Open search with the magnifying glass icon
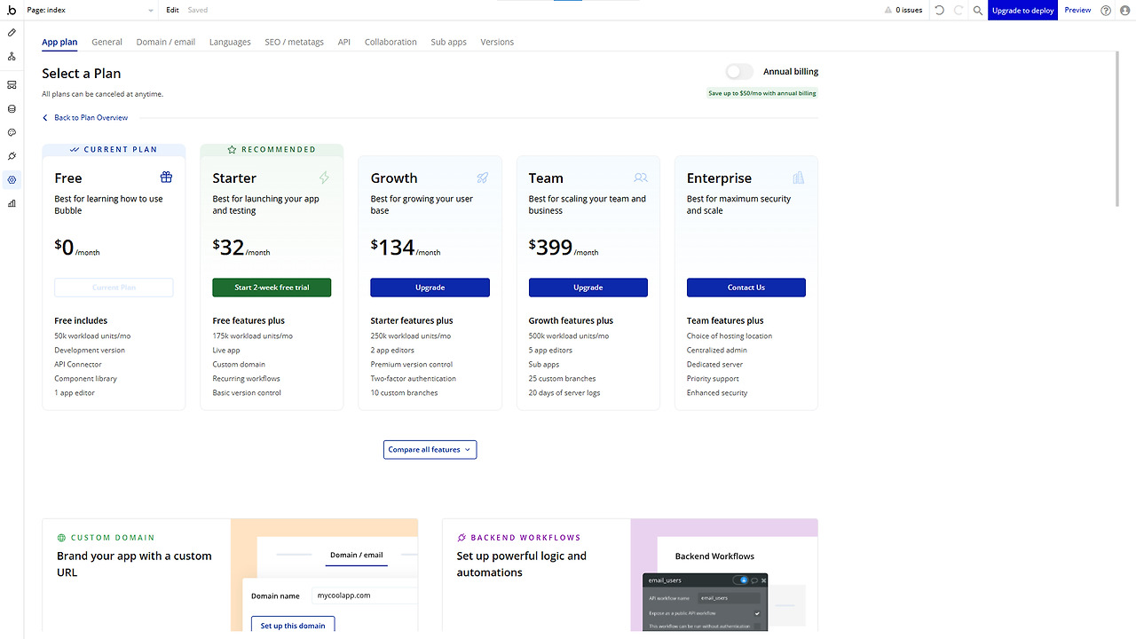The height and width of the screenshot is (639, 1136). click(978, 11)
